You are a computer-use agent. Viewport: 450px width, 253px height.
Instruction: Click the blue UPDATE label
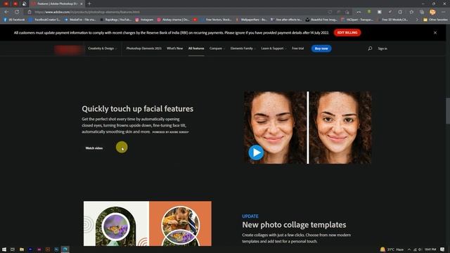250,216
